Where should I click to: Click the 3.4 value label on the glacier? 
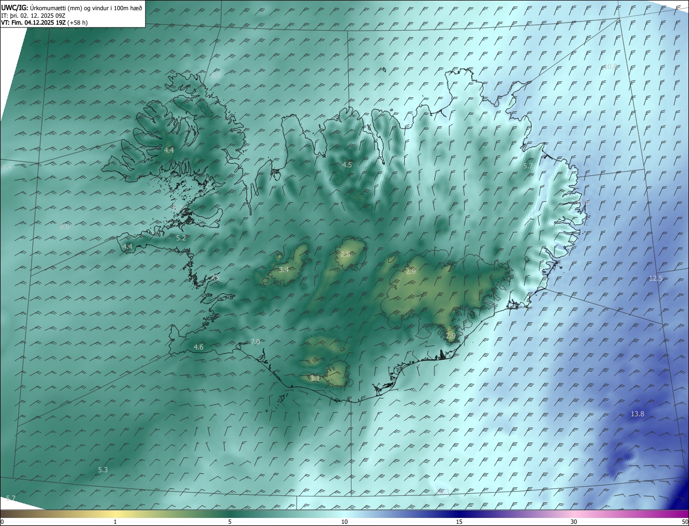[x=284, y=269]
